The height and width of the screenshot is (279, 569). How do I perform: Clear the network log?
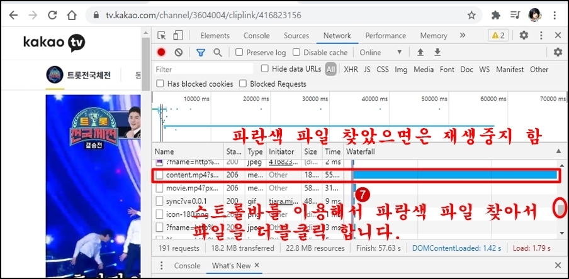point(178,52)
